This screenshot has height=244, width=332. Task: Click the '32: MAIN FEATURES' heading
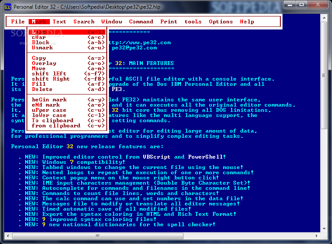coord(145,63)
